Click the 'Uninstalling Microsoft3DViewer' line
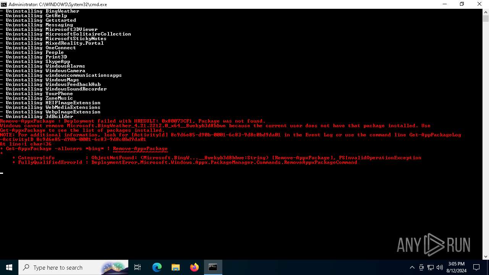 coord(49,29)
